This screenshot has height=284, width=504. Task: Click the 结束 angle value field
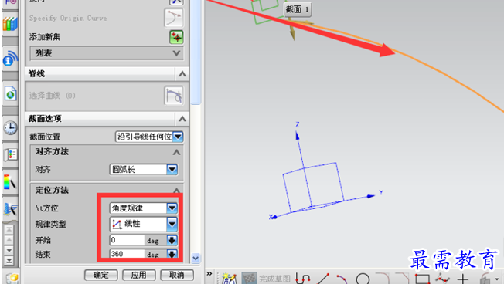(x=127, y=254)
